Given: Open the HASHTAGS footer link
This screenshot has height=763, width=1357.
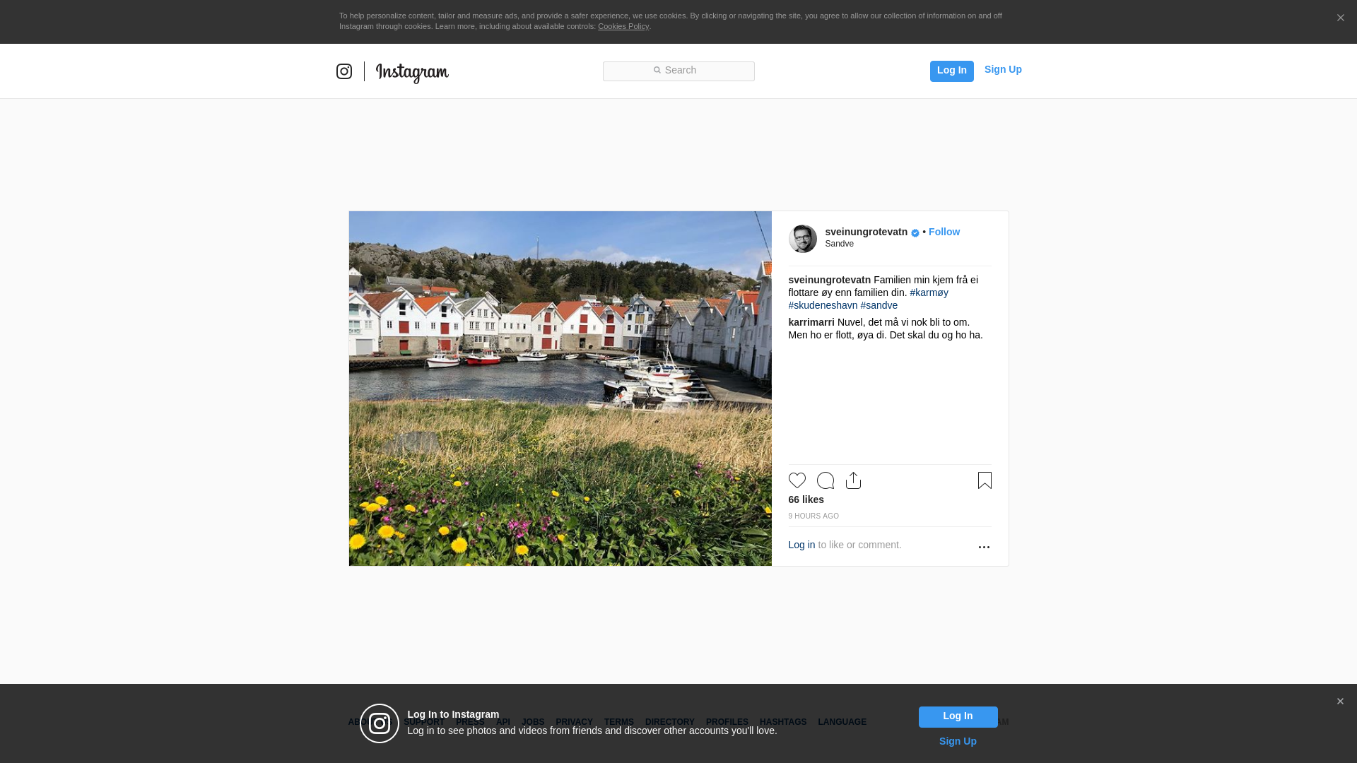Looking at the screenshot, I should coord(782,722).
